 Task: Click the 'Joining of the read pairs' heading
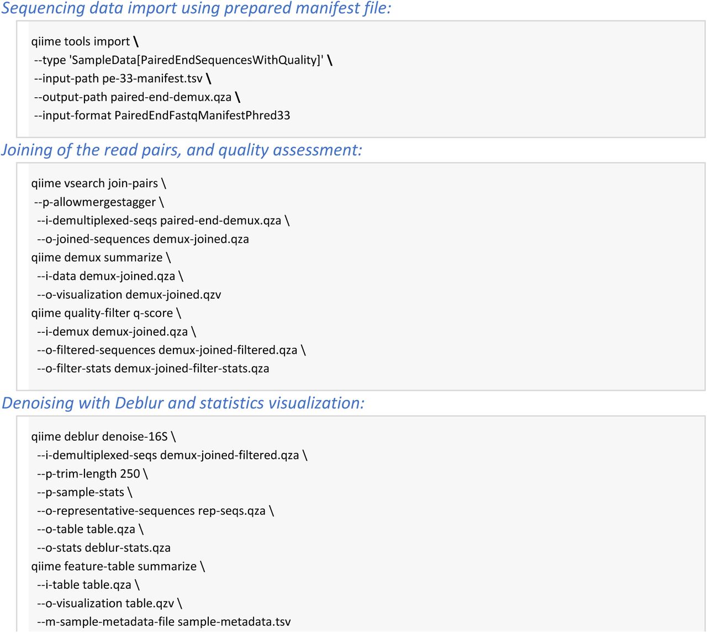pos(182,150)
